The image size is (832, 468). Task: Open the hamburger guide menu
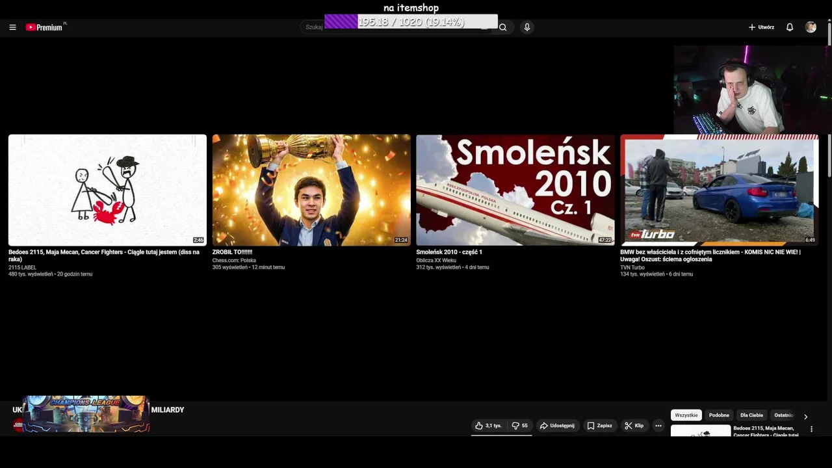click(12, 27)
